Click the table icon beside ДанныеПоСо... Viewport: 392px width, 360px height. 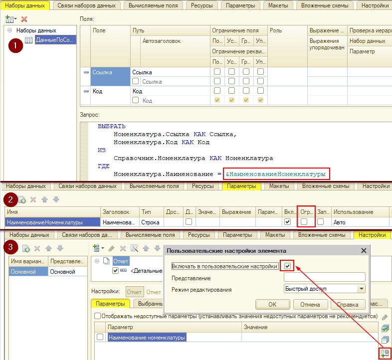coord(29,40)
